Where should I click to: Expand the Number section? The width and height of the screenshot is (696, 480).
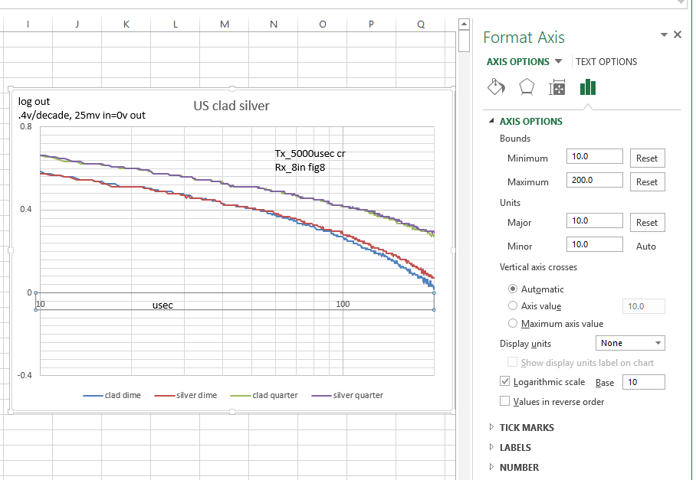point(518,468)
